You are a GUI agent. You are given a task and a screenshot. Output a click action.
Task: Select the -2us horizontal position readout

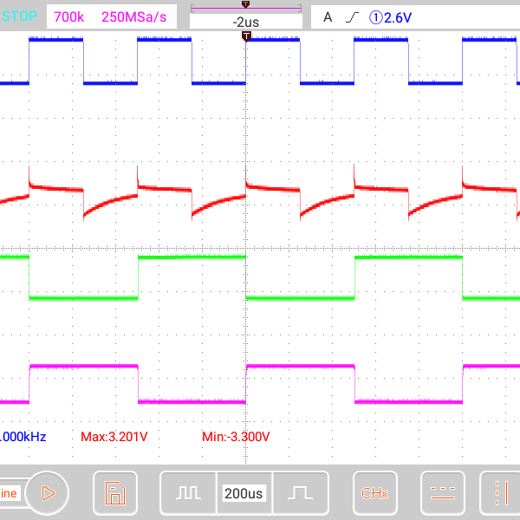coord(246,23)
